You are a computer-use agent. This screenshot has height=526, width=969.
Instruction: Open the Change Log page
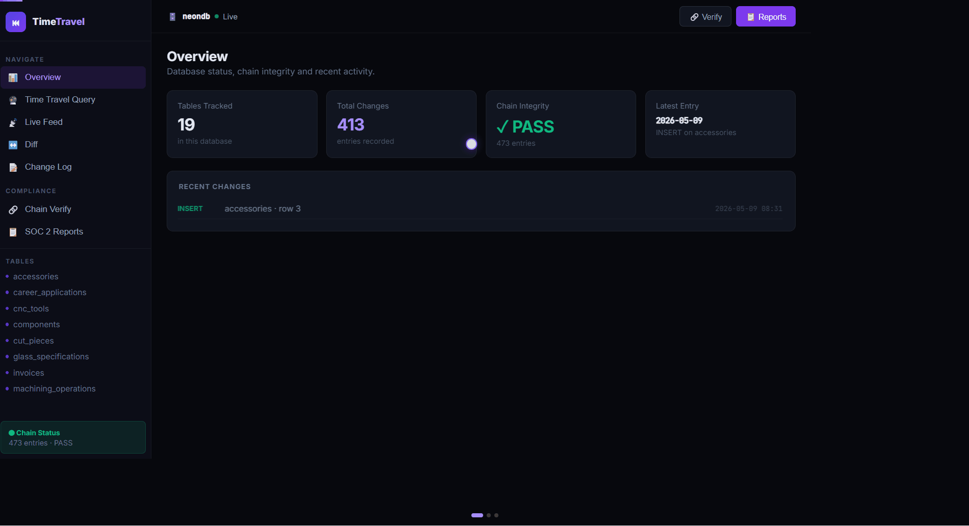pos(73,167)
